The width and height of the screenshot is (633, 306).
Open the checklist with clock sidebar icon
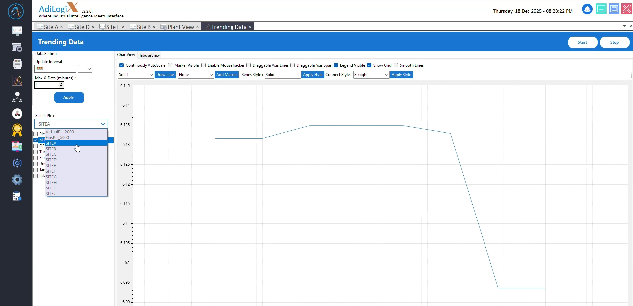click(17, 196)
